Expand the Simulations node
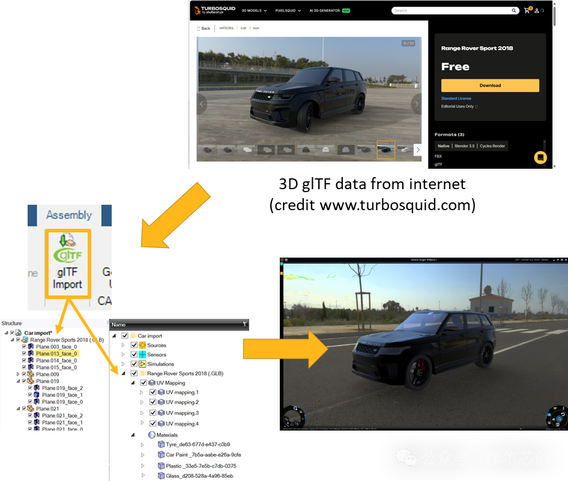 pyautogui.click(x=123, y=364)
